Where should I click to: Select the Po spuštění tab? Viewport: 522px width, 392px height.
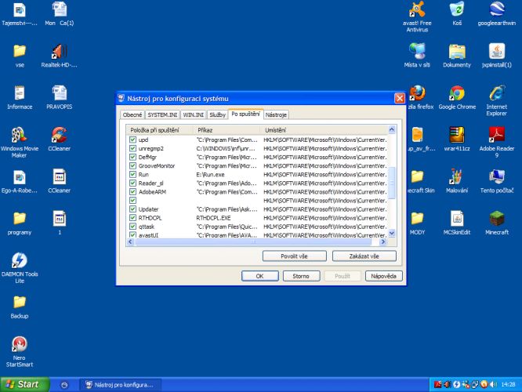pos(245,114)
